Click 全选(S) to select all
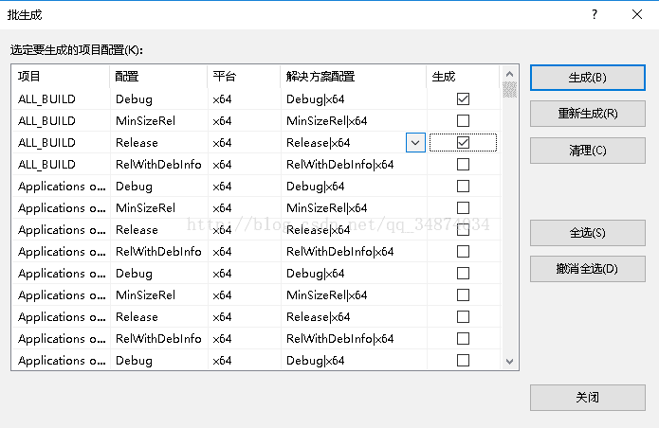Viewport: 659px width, 428px height. 588,233
